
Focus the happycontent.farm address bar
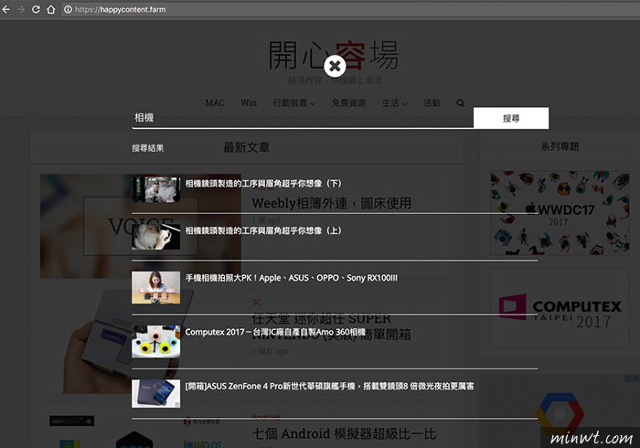[x=351, y=9]
